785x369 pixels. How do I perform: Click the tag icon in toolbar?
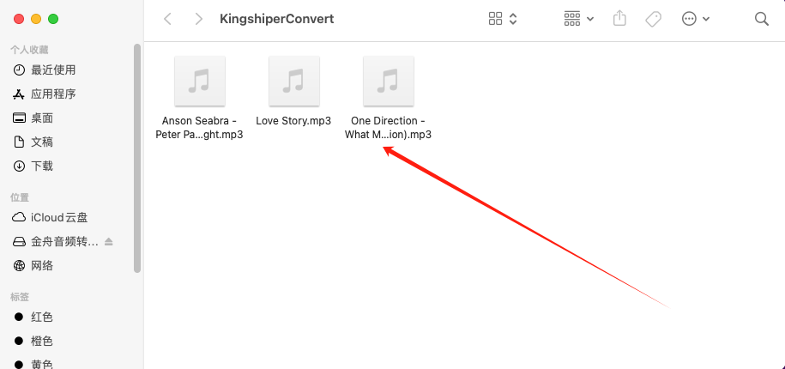point(653,19)
